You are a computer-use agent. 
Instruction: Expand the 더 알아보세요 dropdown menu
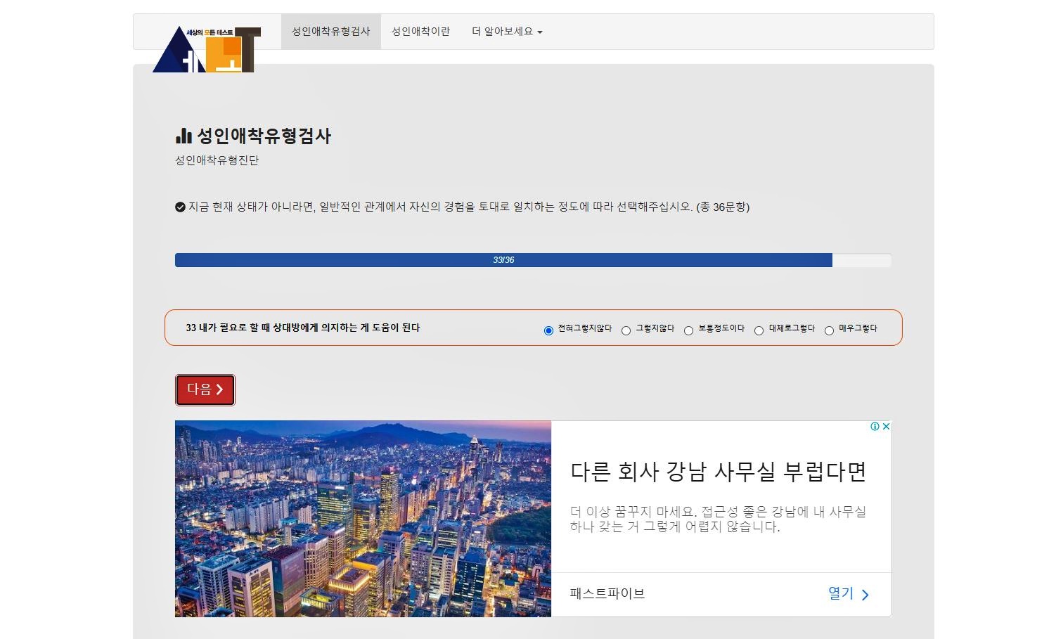pos(507,32)
